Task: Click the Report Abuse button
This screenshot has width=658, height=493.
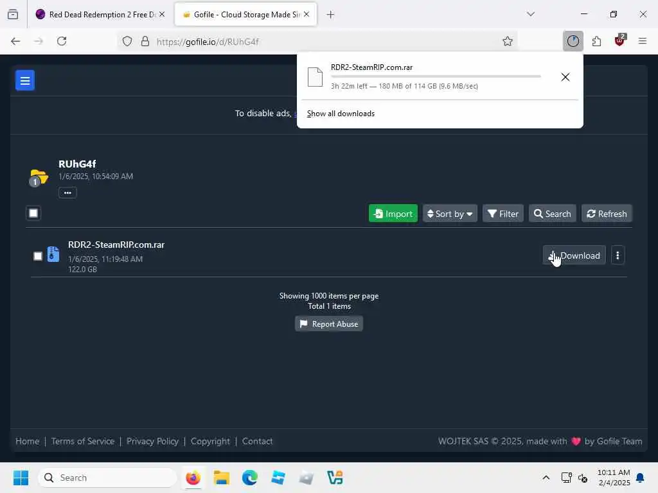Action: click(329, 324)
